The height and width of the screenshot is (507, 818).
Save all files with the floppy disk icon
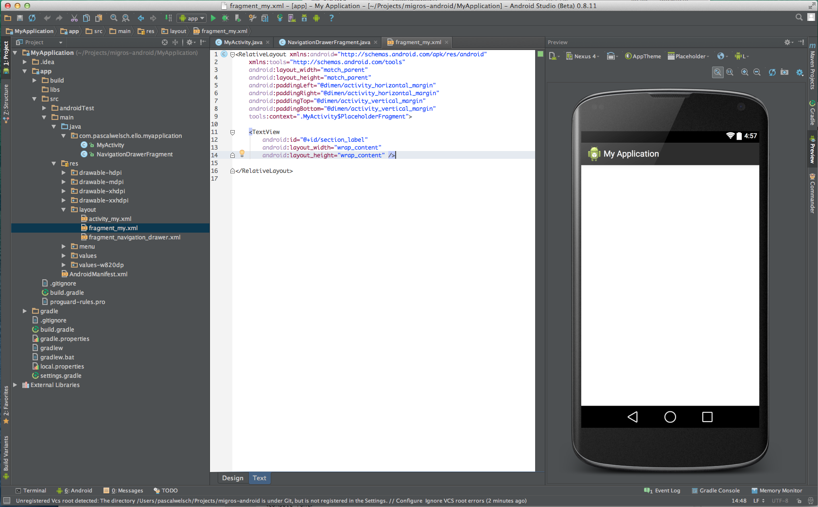point(20,18)
